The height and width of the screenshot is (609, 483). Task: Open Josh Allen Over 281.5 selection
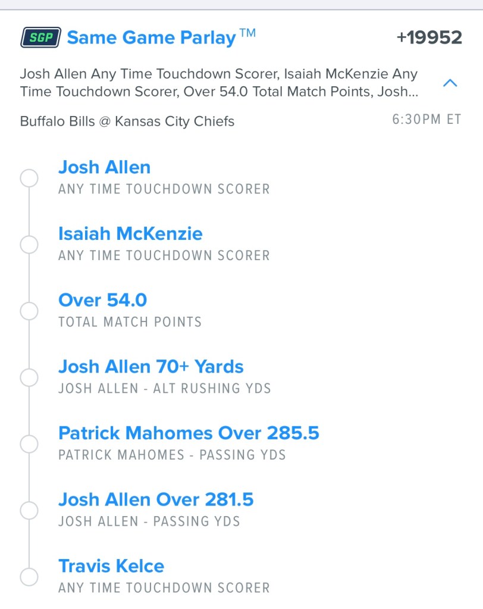[156, 499]
